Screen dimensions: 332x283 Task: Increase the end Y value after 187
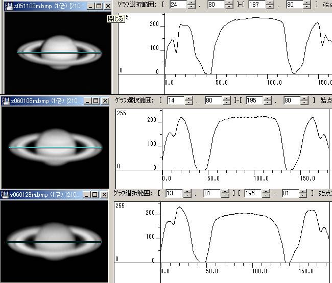click(307, 3)
